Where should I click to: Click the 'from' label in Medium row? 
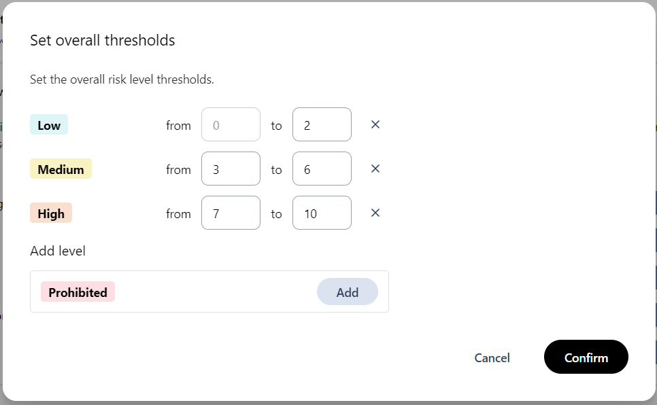pos(178,169)
